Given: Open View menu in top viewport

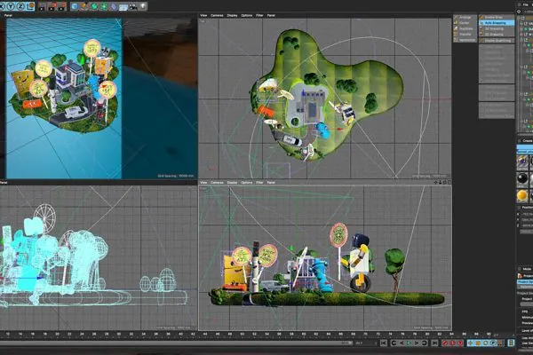Looking at the screenshot, I should coord(203,15).
